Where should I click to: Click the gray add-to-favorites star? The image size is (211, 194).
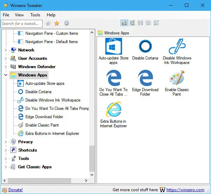pos(48,23)
